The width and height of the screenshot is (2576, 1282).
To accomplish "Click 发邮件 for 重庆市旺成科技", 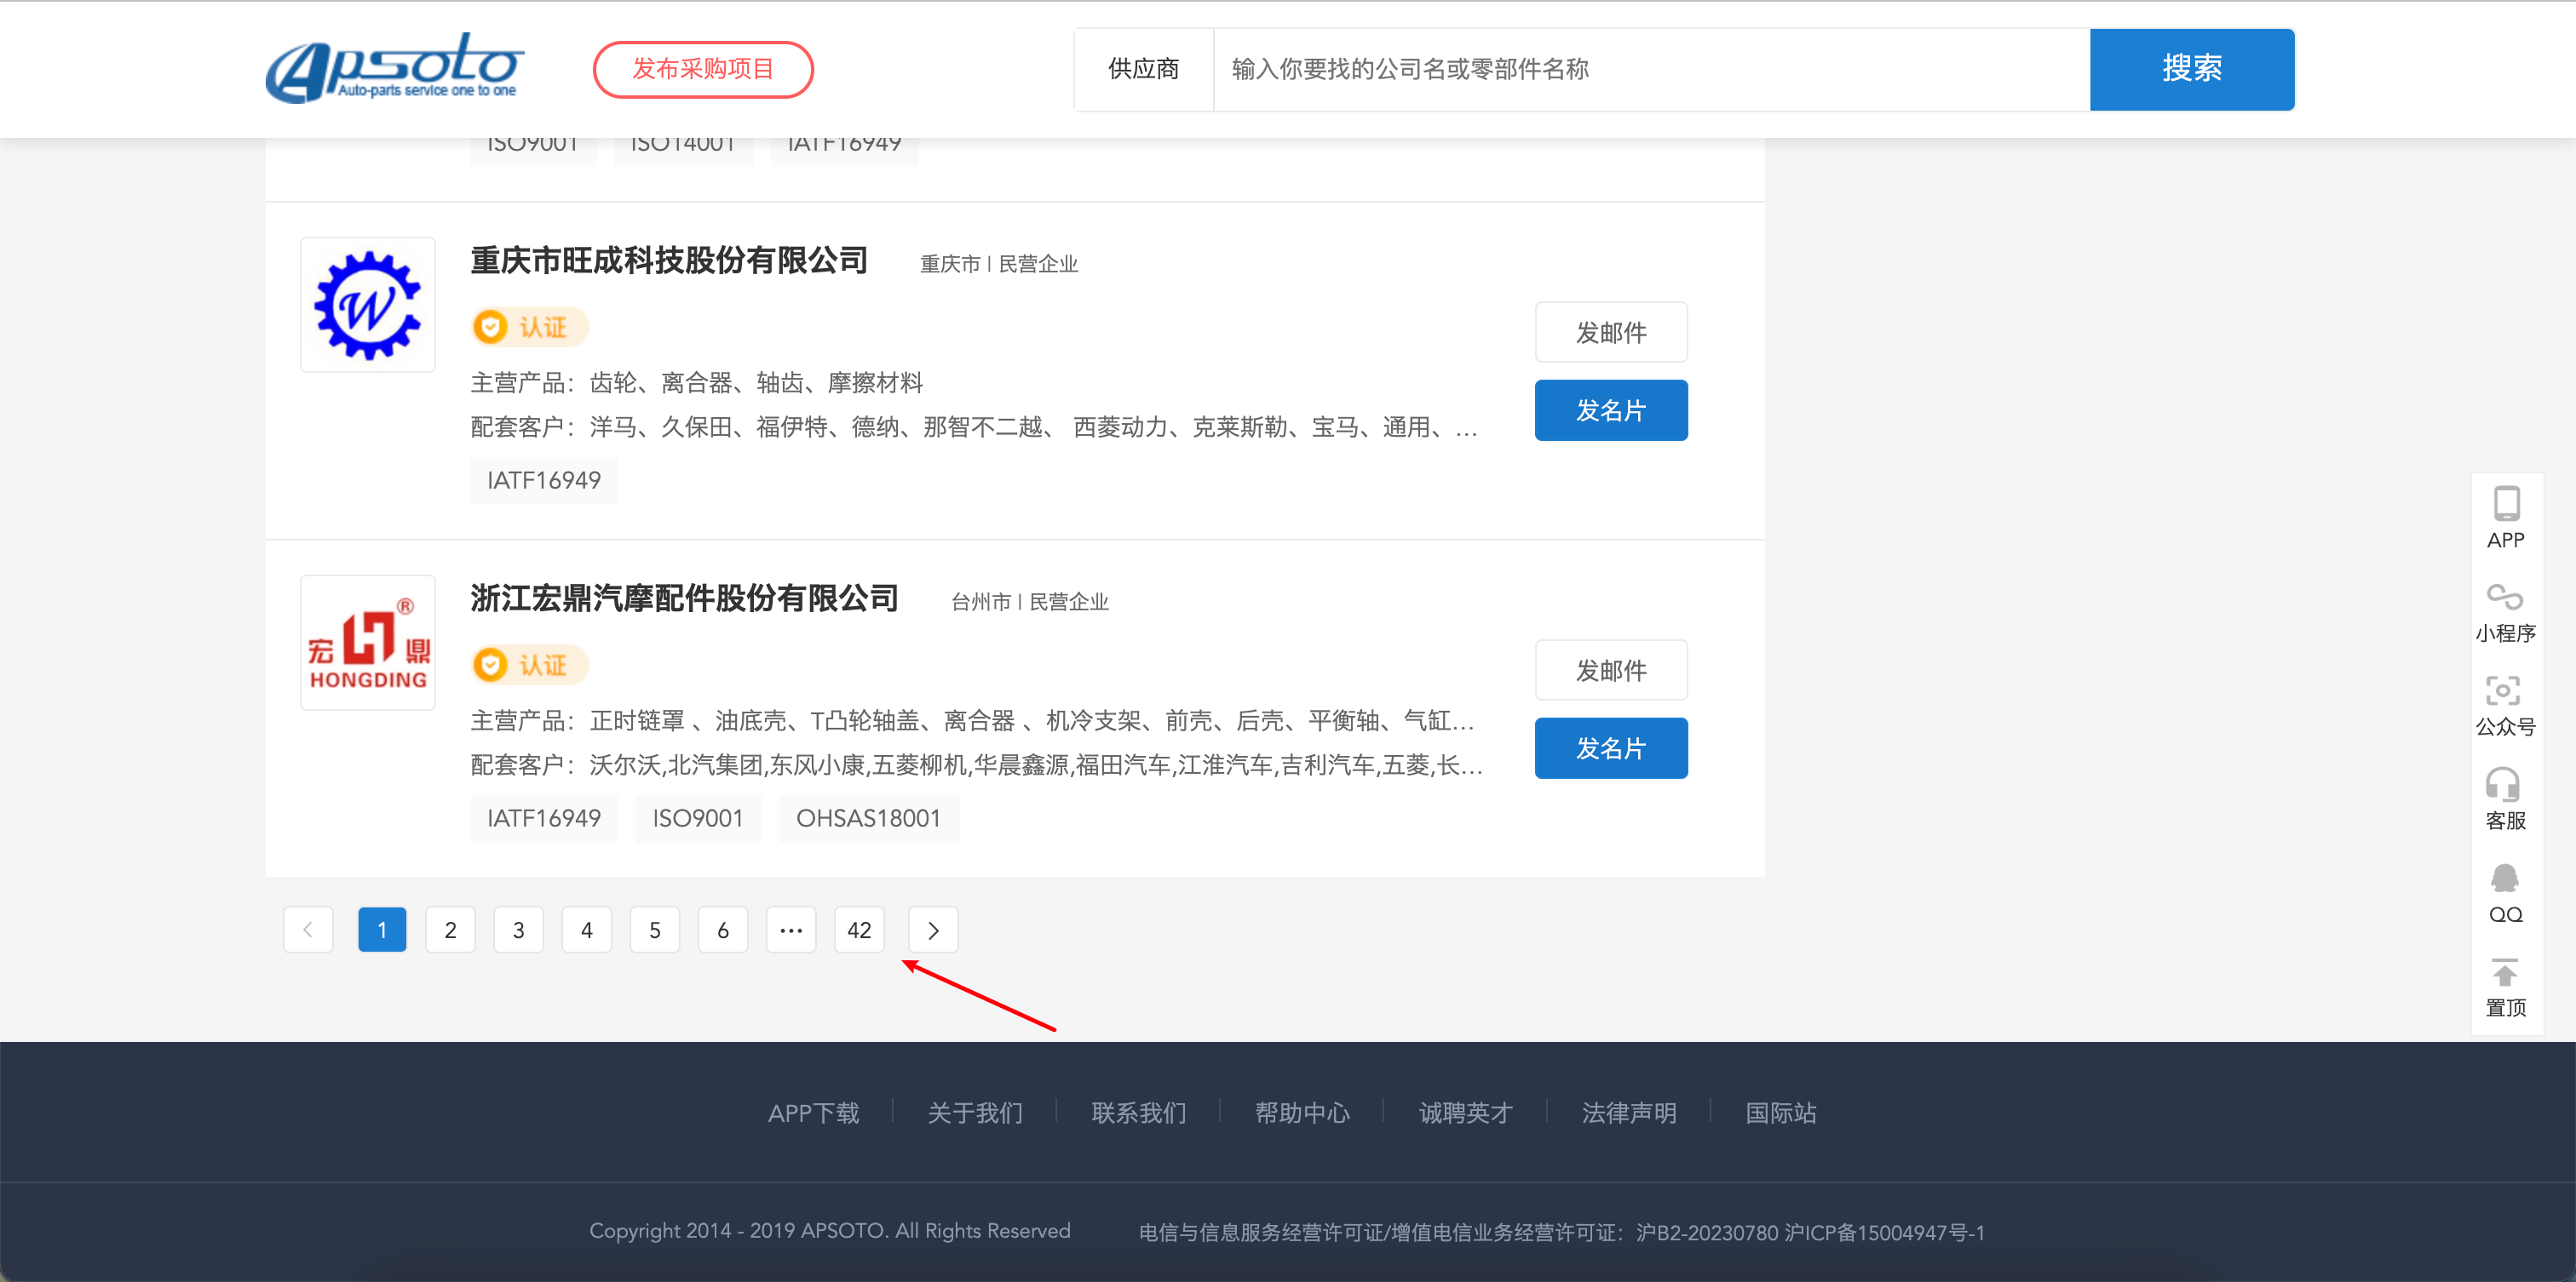I will pos(1611,332).
